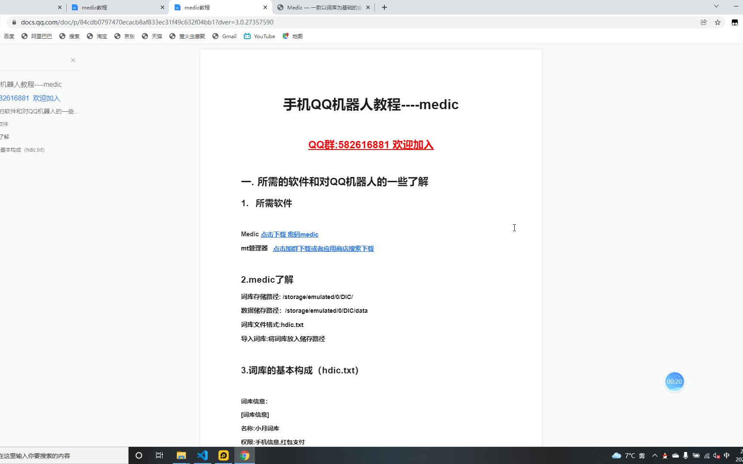Open Task View on the taskbar
Screen dimensions: 743x464
point(160,455)
